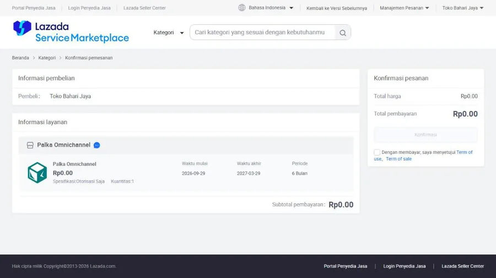Open Portal Penyedia Jasa in top bar
This screenshot has width=496, height=278.
click(34, 8)
